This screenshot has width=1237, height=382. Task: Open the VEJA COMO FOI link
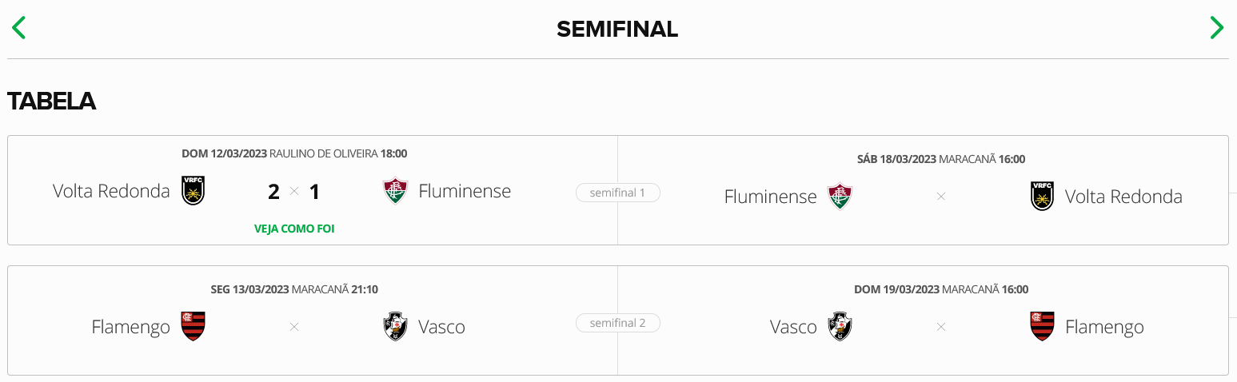click(x=294, y=229)
